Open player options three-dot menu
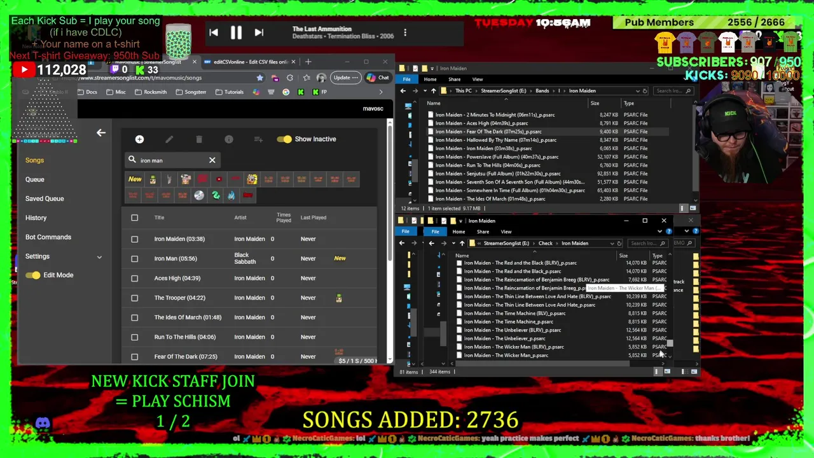Screen dimensions: 814x458 tap(405, 32)
